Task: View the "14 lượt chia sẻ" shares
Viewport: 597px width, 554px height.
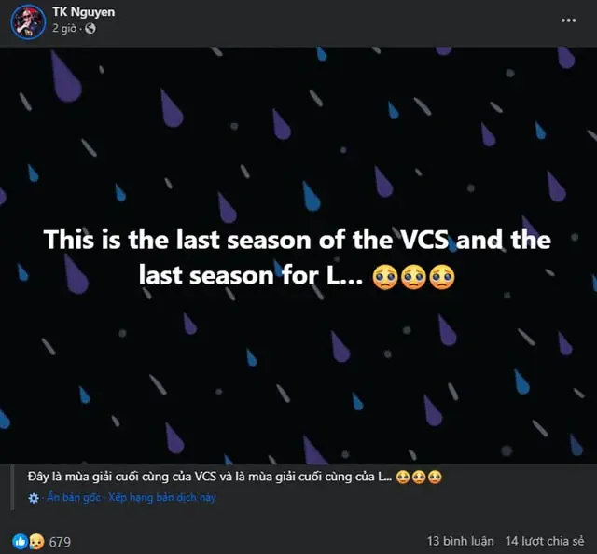Action: (545, 541)
